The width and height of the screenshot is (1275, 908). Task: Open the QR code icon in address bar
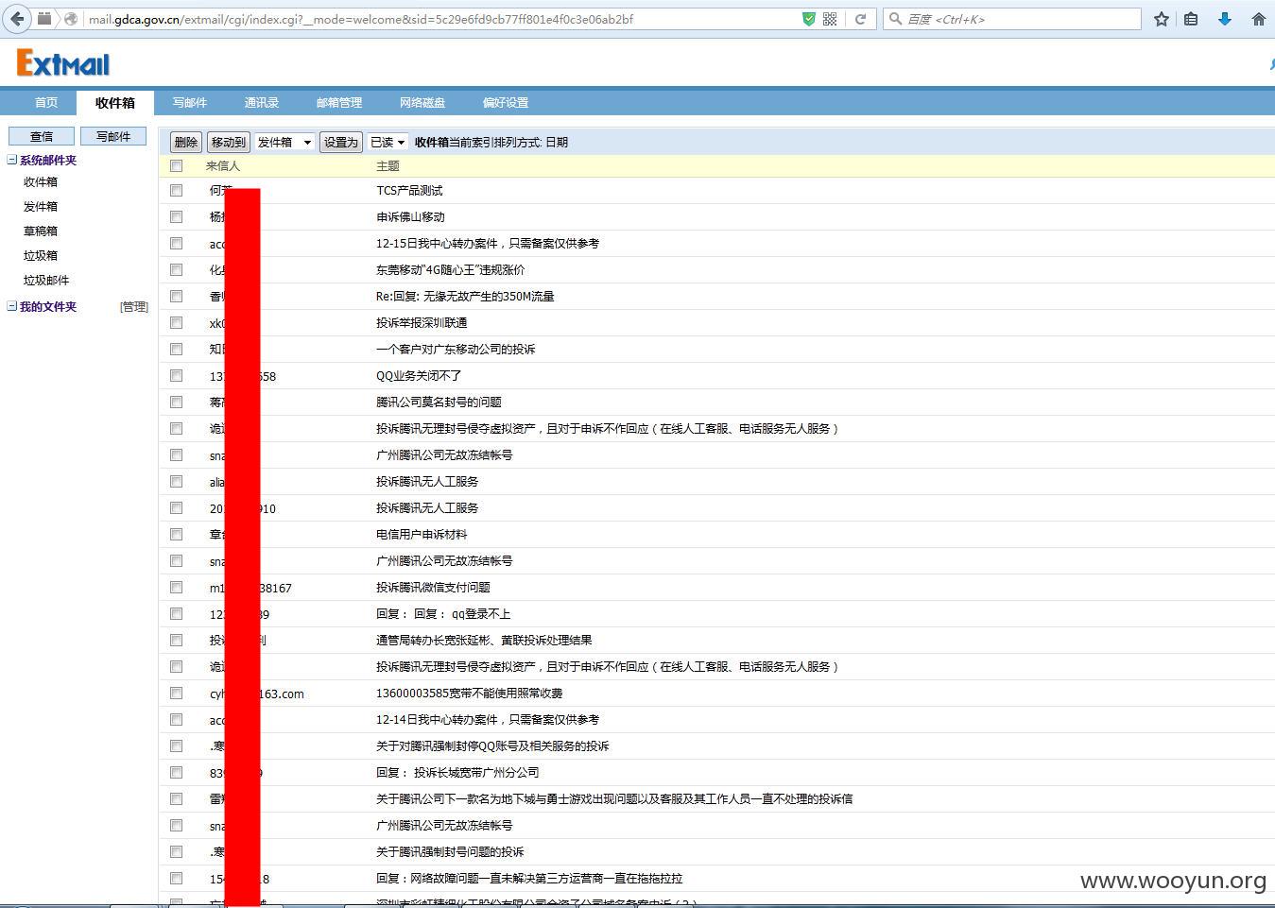(x=830, y=19)
